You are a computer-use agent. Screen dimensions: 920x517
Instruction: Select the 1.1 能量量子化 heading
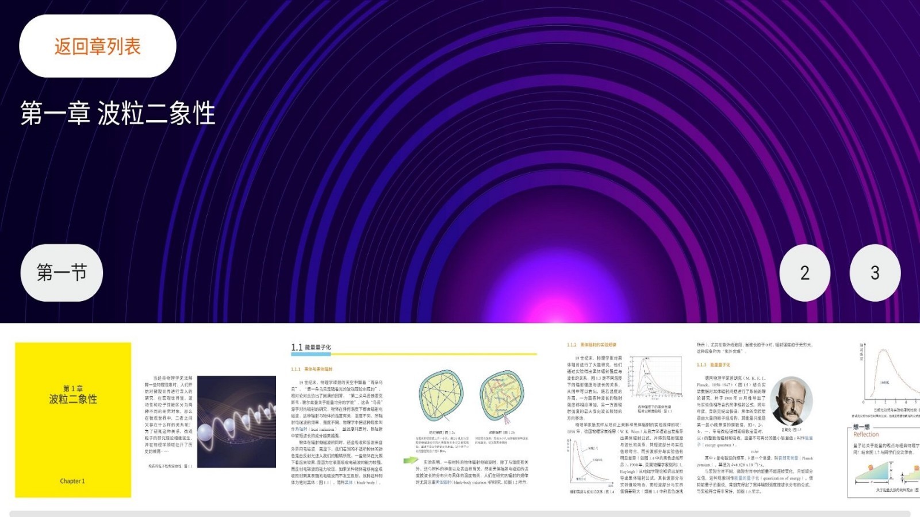tap(311, 347)
